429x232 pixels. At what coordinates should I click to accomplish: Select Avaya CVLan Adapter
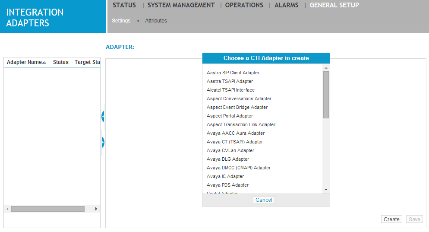230,150
